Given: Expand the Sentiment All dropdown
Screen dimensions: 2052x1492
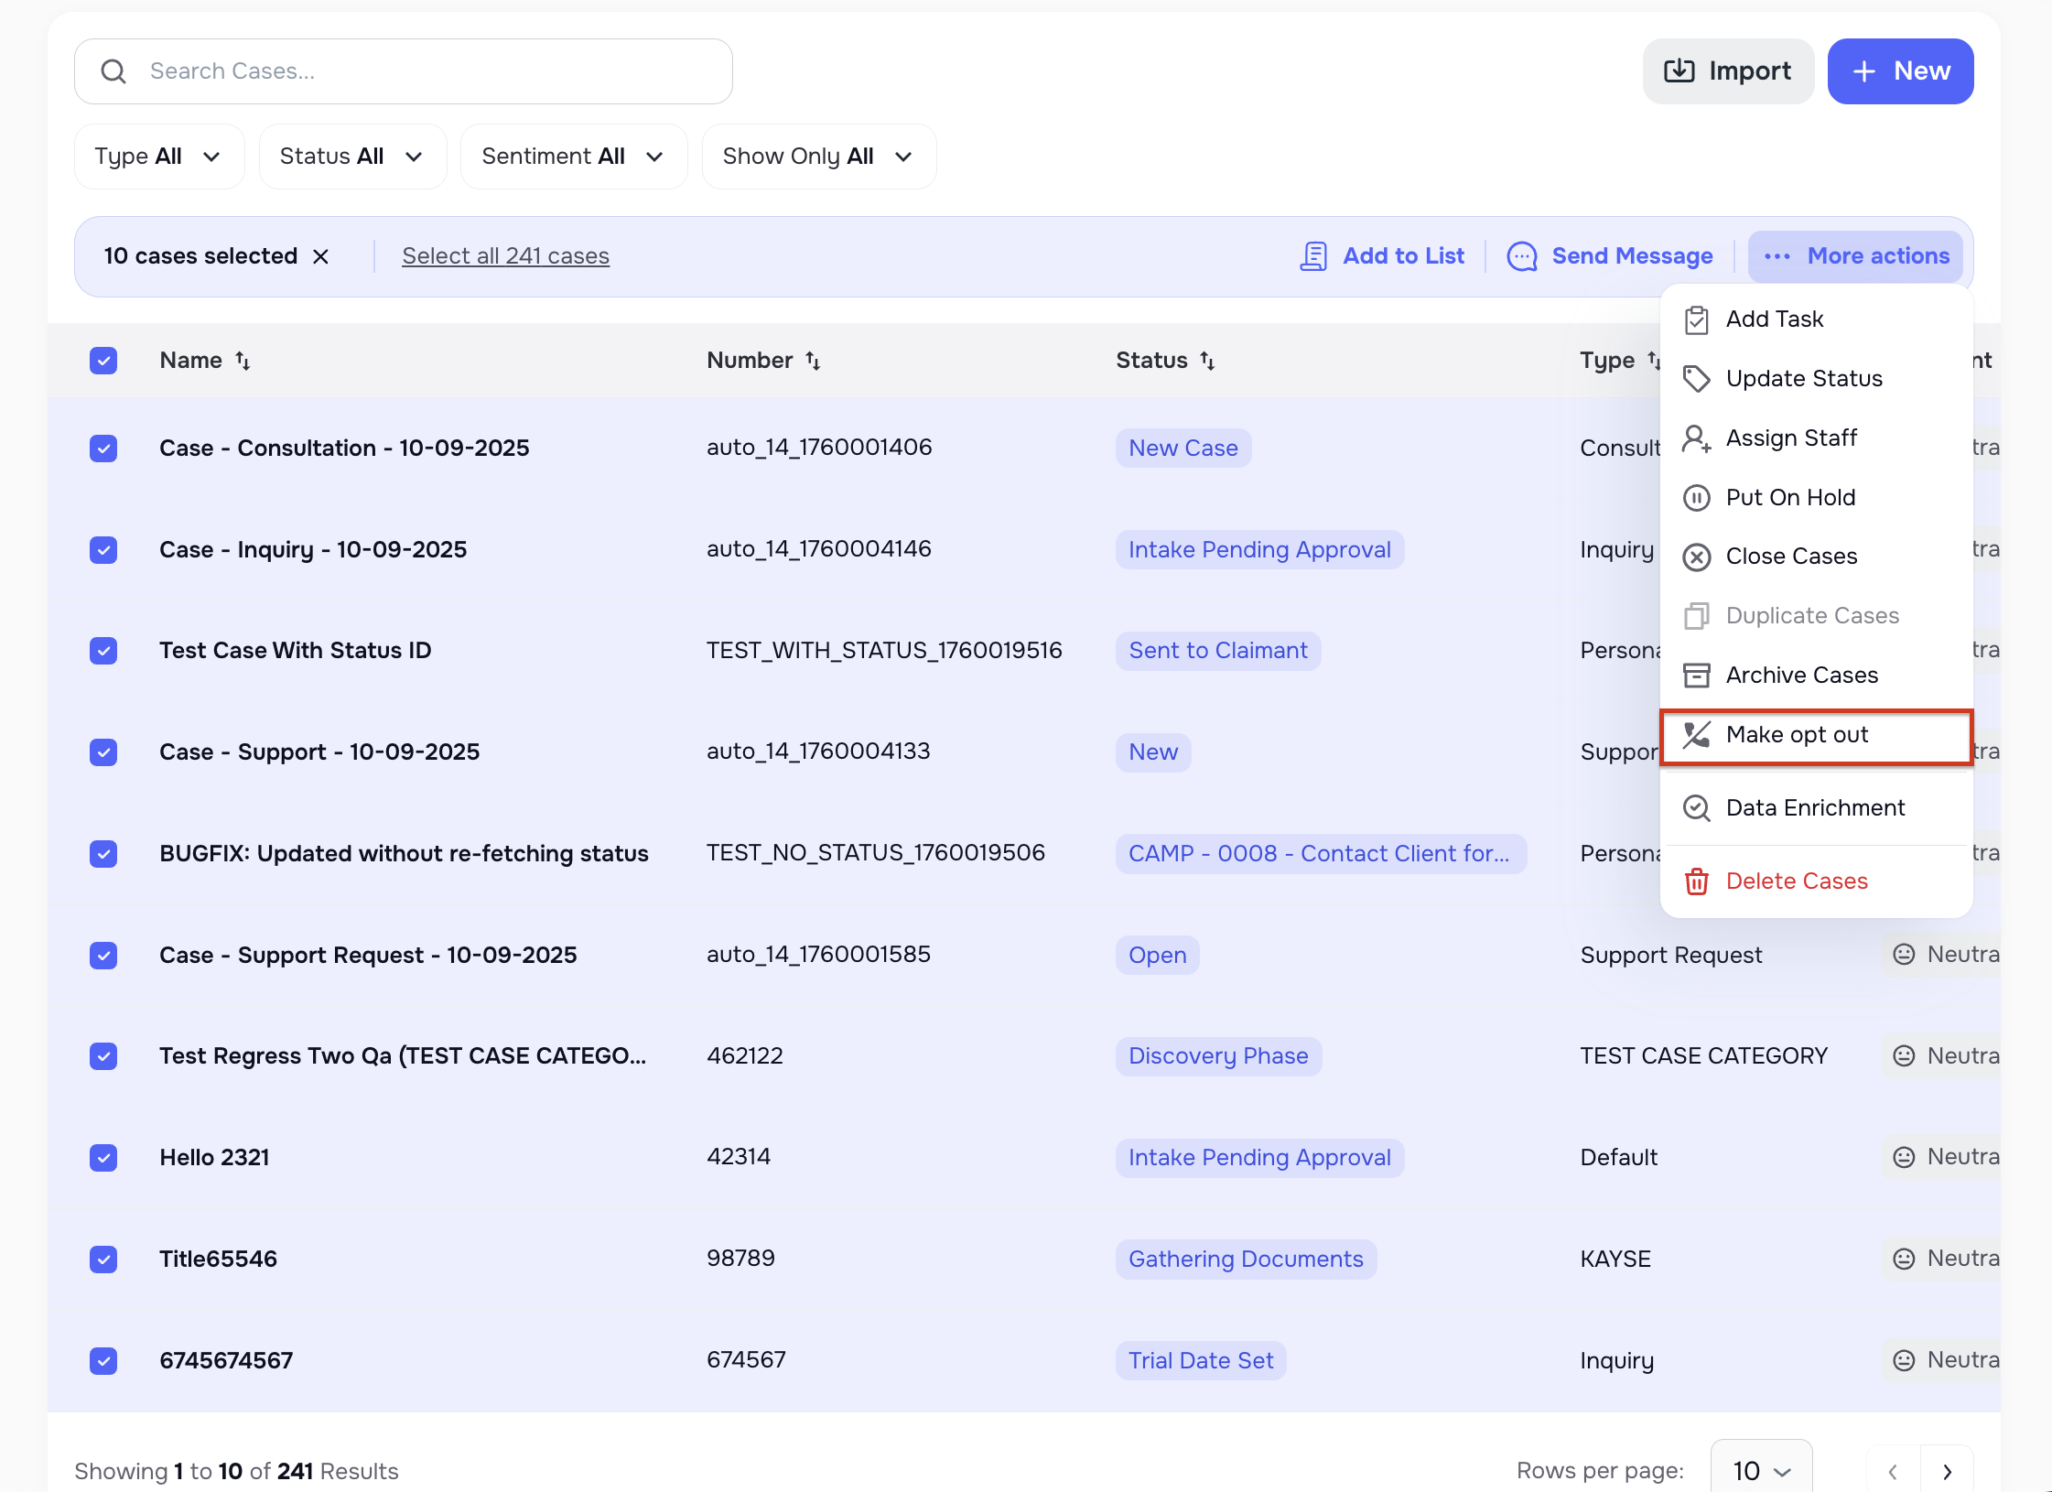Looking at the screenshot, I should [574, 156].
